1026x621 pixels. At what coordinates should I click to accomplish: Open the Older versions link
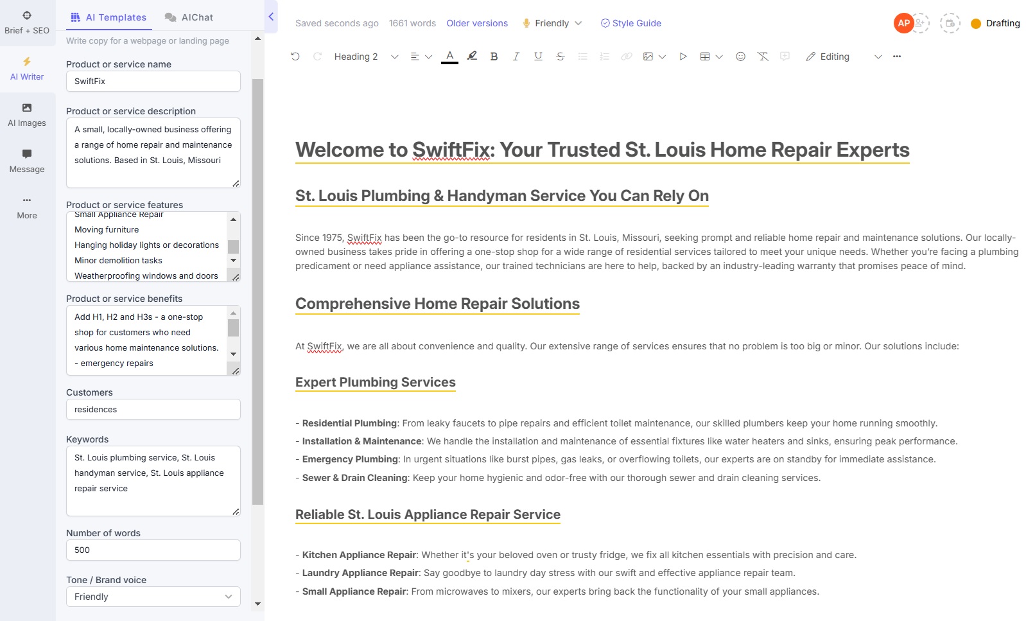(477, 23)
